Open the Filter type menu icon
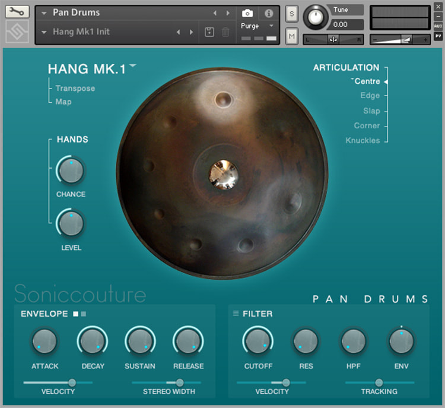Screen dimensions: 445x408 [x=236, y=314]
